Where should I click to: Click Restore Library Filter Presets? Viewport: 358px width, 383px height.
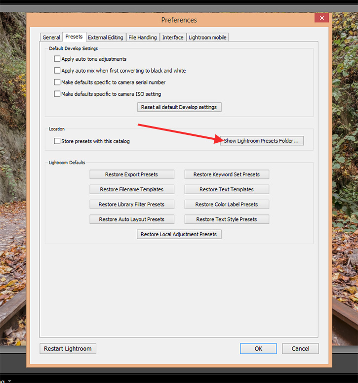pyautogui.click(x=132, y=205)
